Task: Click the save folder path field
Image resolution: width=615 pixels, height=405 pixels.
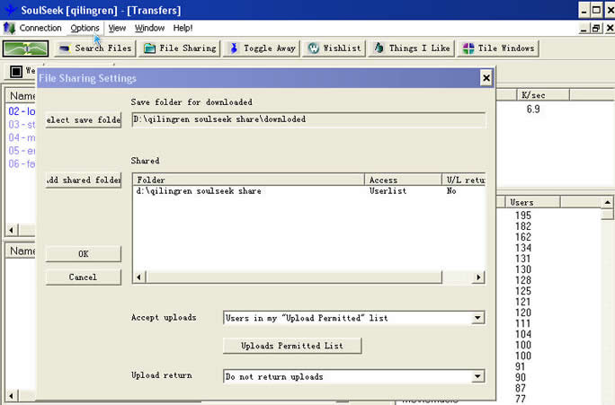Action: [x=308, y=119]
